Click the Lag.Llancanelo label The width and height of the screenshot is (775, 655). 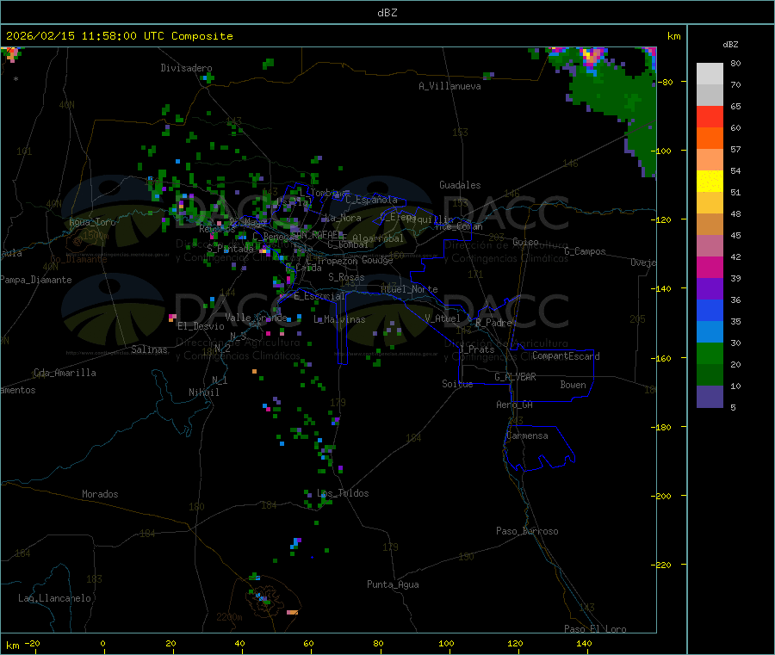54,598
